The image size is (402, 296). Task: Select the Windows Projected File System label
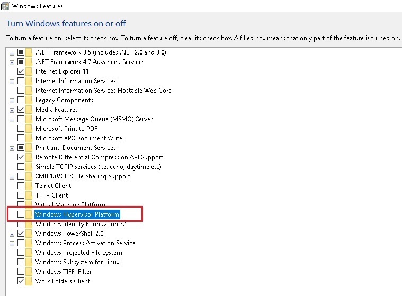point(79,253)
